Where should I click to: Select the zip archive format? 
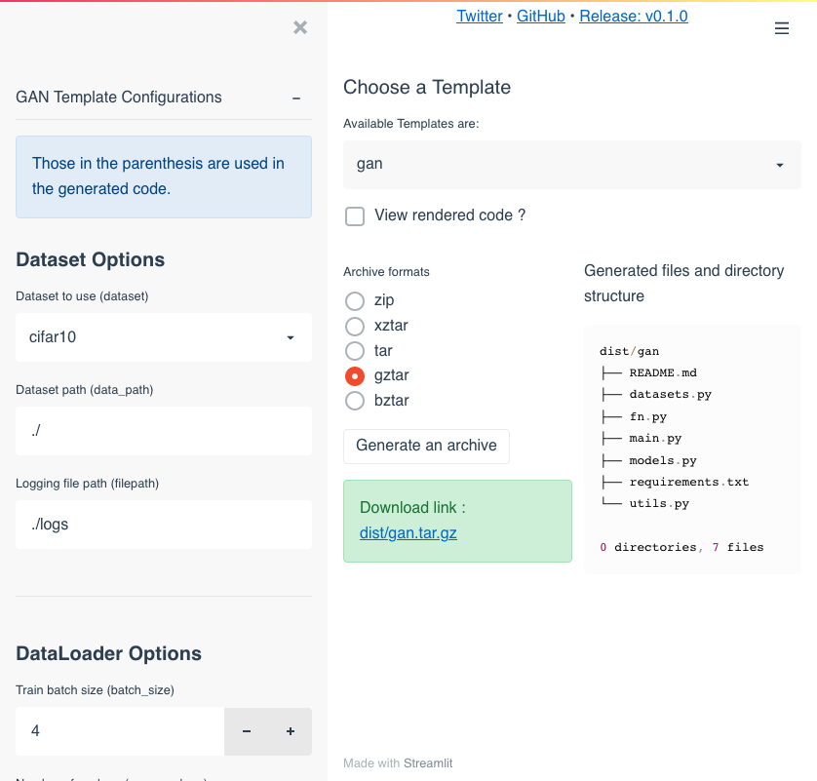click(355, 300)
